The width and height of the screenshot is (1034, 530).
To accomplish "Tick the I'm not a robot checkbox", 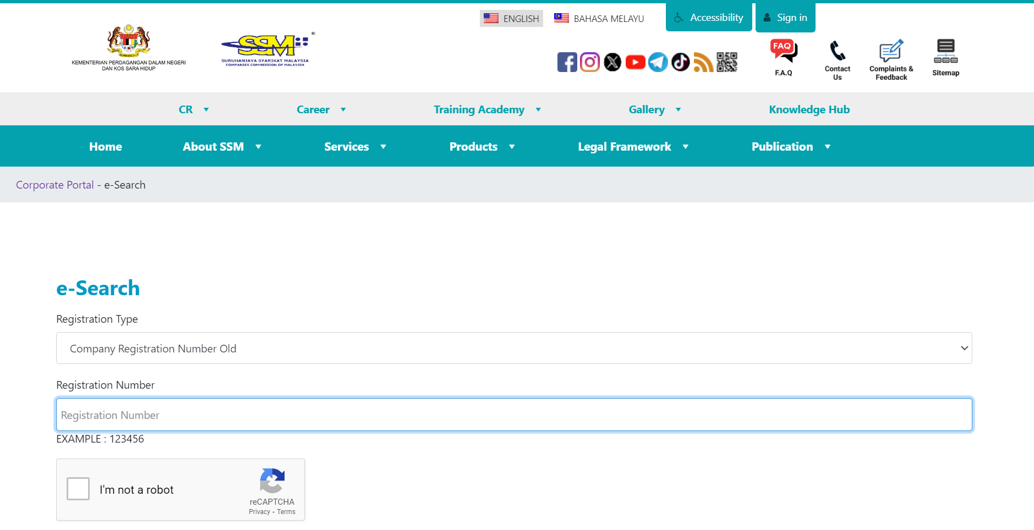I will (78, 489).
